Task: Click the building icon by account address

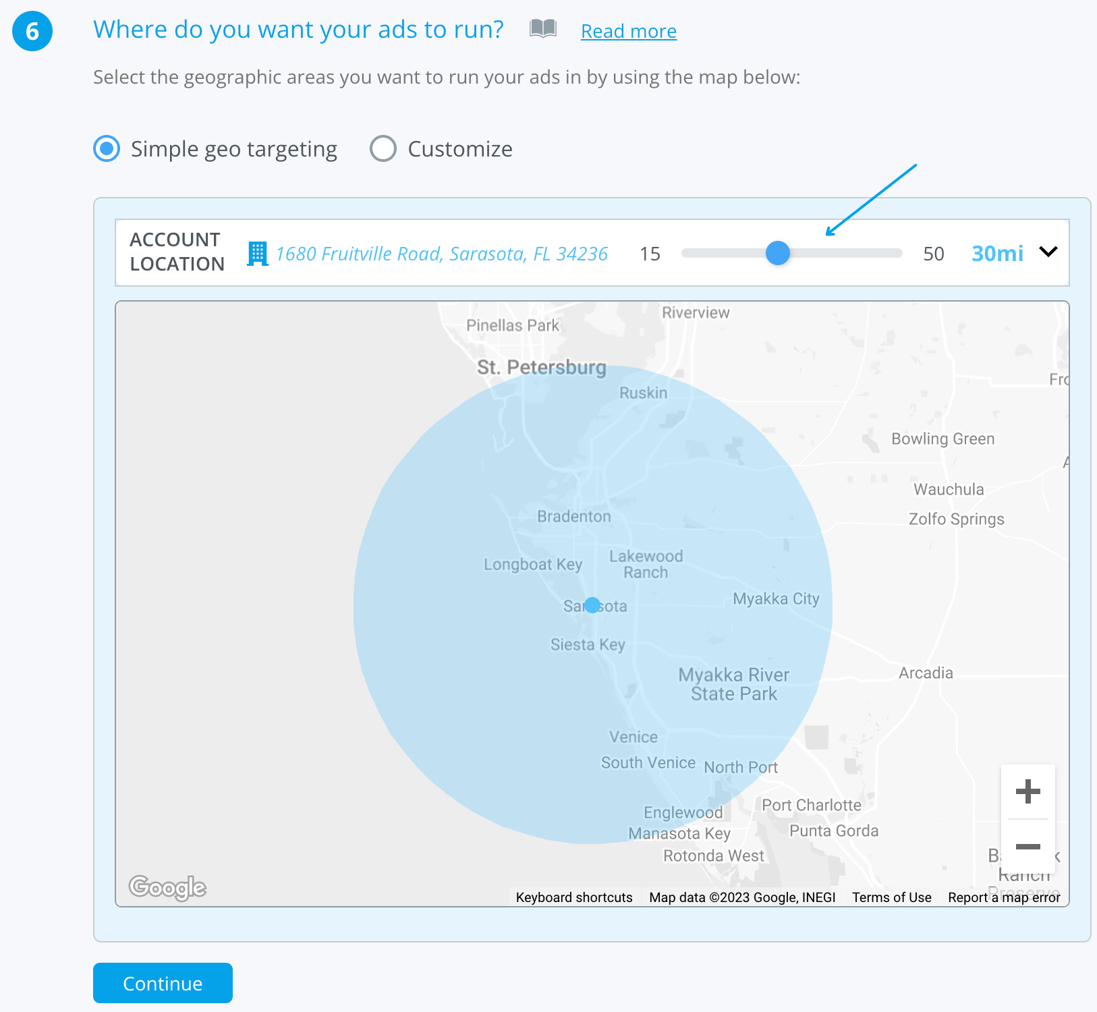Action: (257, 254)
